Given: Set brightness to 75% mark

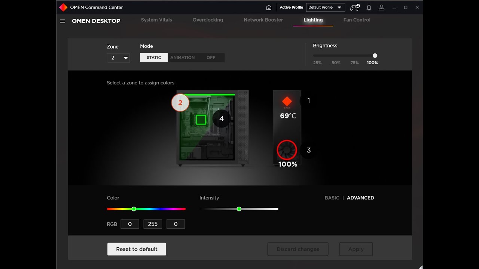Looking at the screenshot, I should pos(354,63).
